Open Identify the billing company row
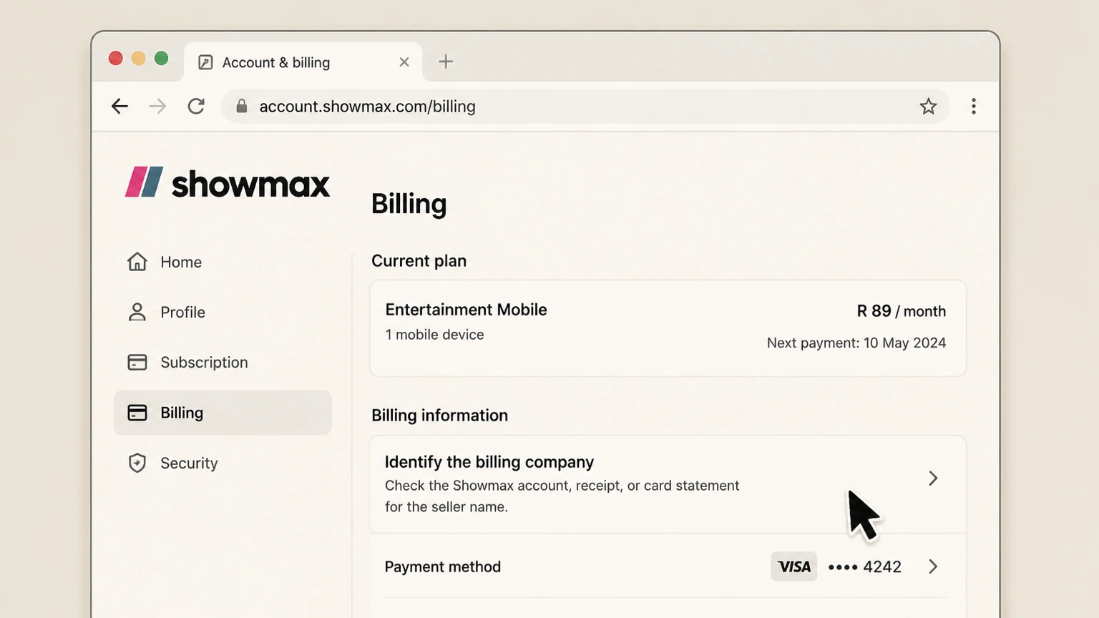Image resolution: width=1099 pixels, height=618 pixels. (668, 484)
